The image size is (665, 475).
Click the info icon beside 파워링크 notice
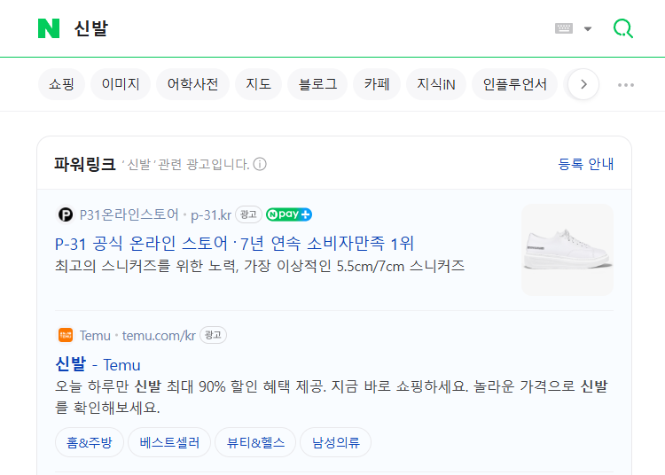point(260,164)
